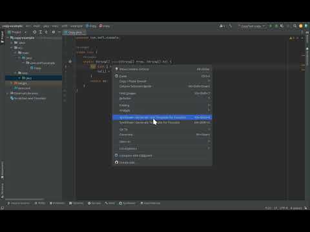Viewport: 310px width, 232px height.
Task: Select Scratches and Consoles in project tree
Action: (x=28, y=99)
